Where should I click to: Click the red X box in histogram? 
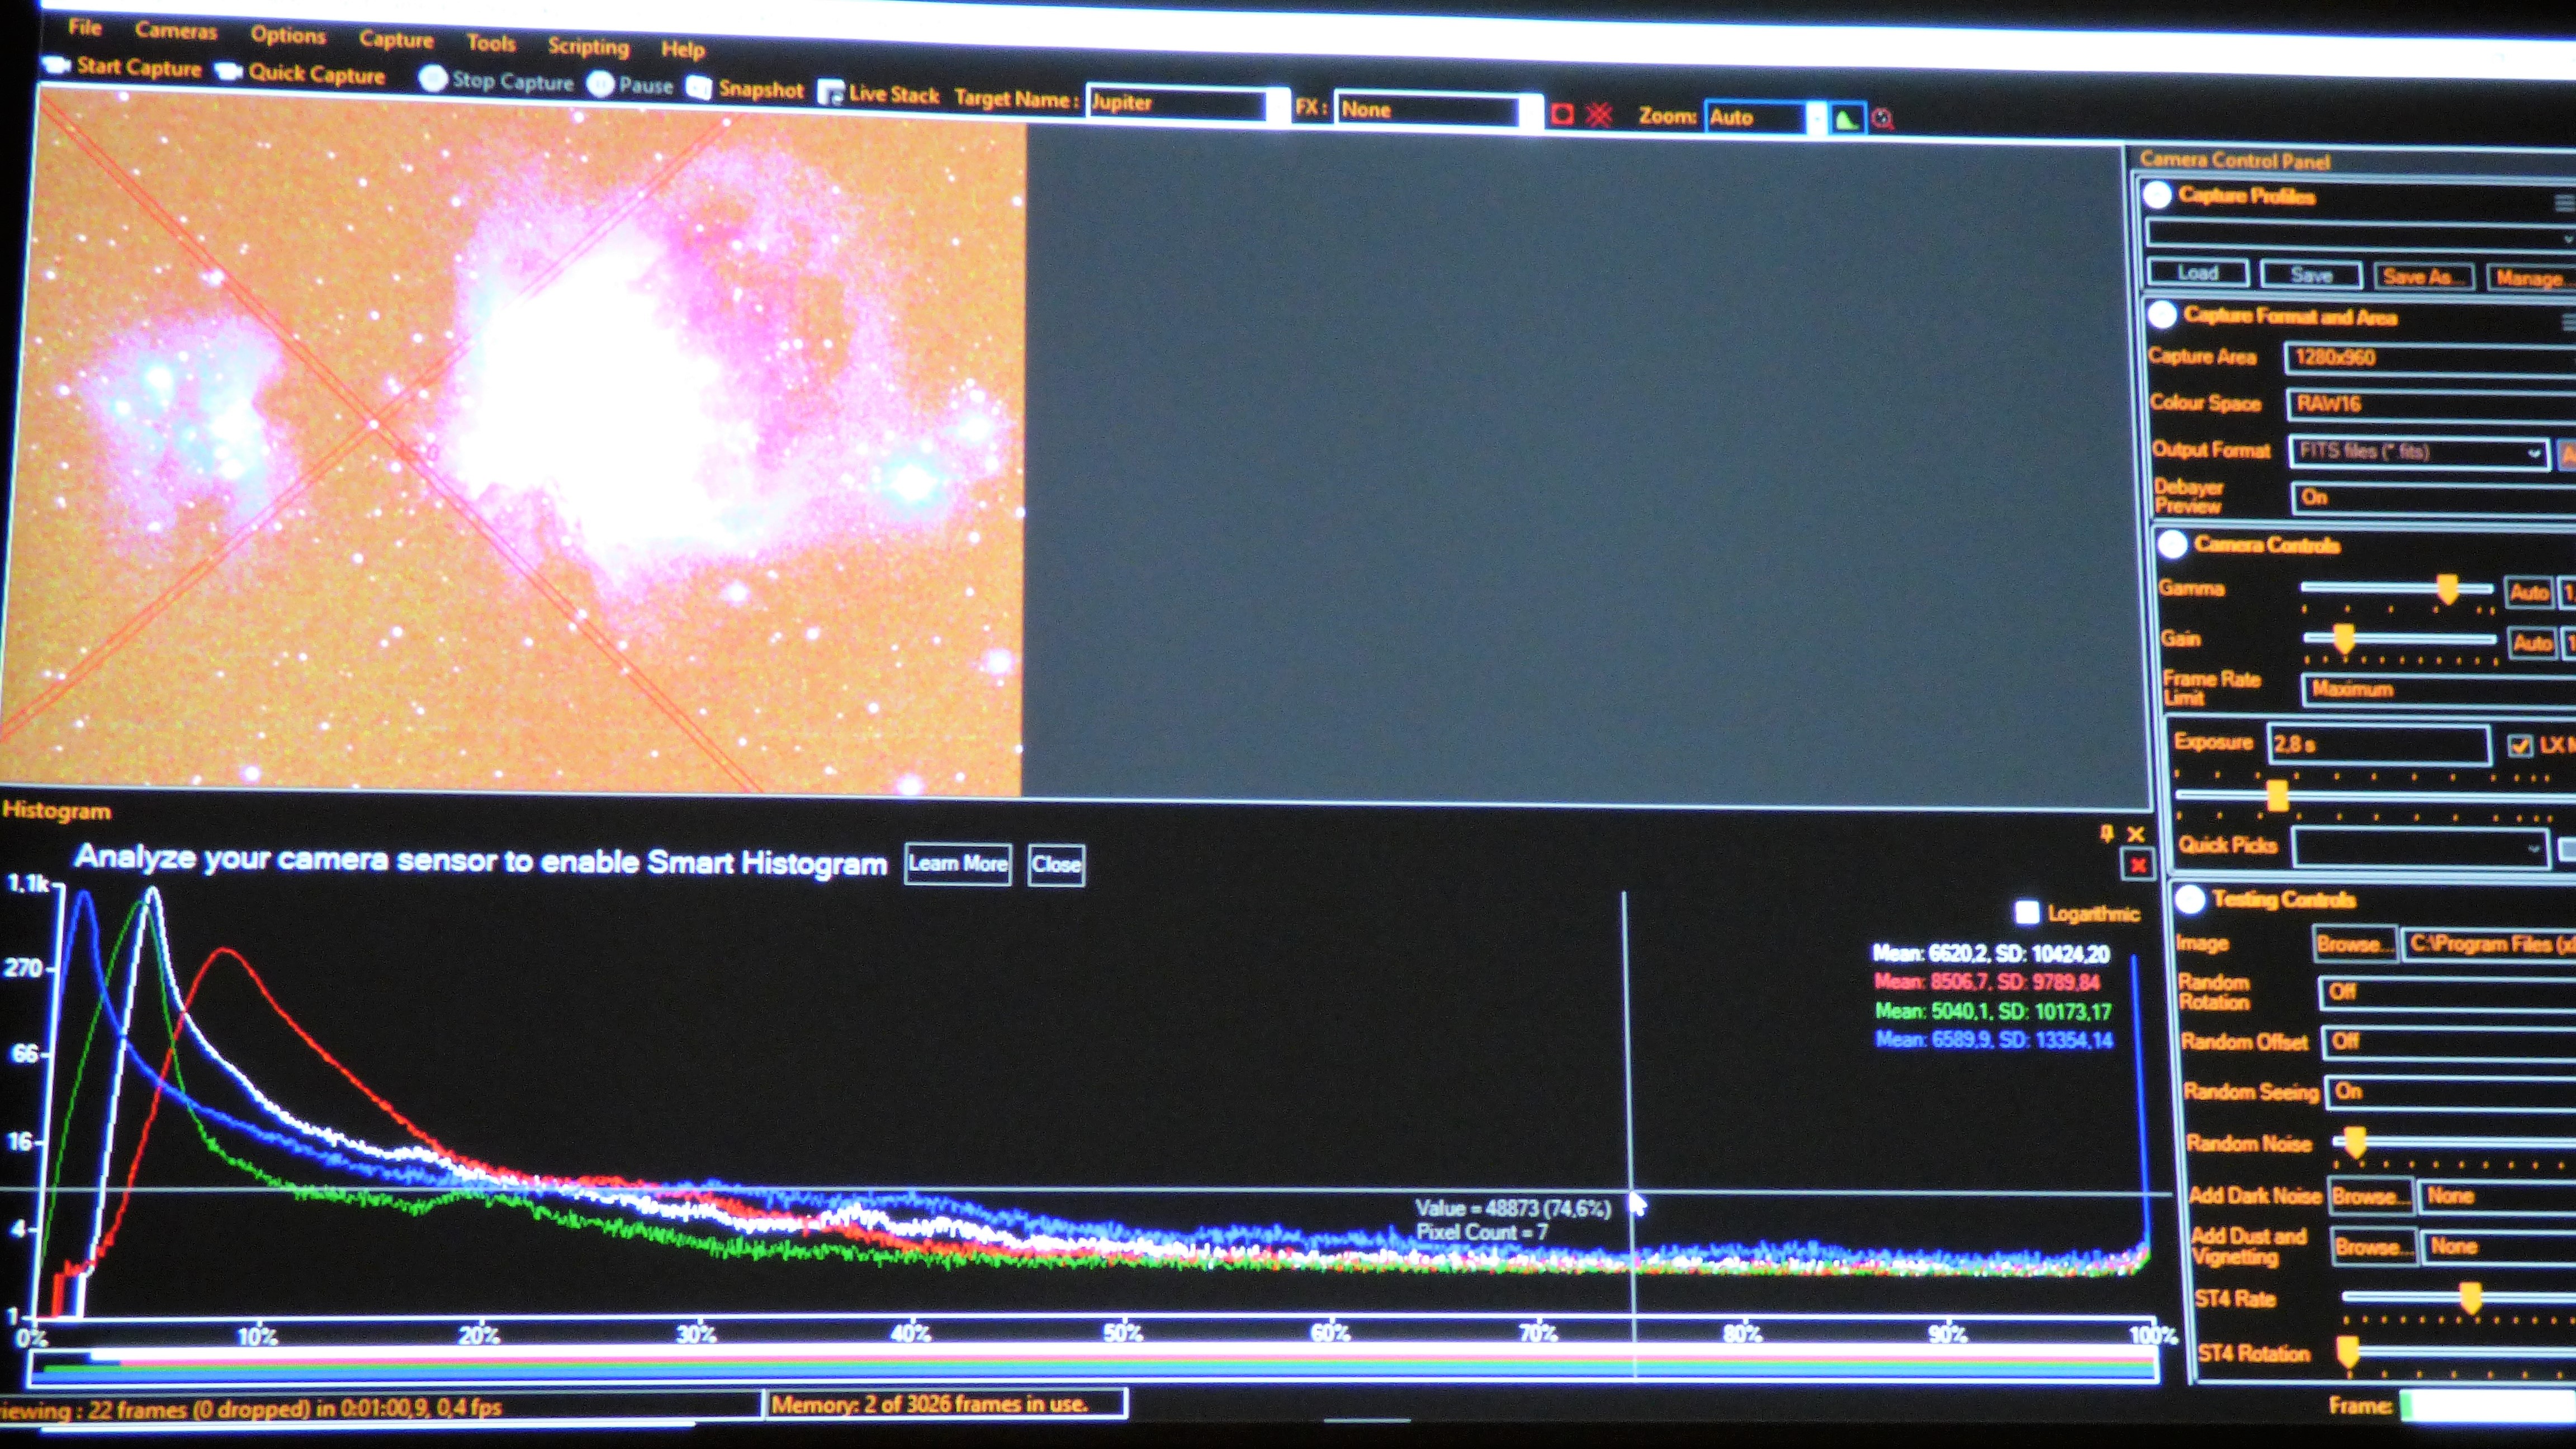(2137, 865)
